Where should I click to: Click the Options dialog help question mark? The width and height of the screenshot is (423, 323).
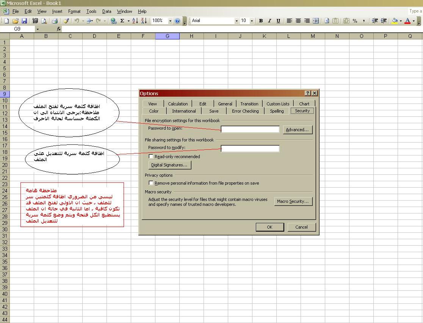(x=308, y=93)
